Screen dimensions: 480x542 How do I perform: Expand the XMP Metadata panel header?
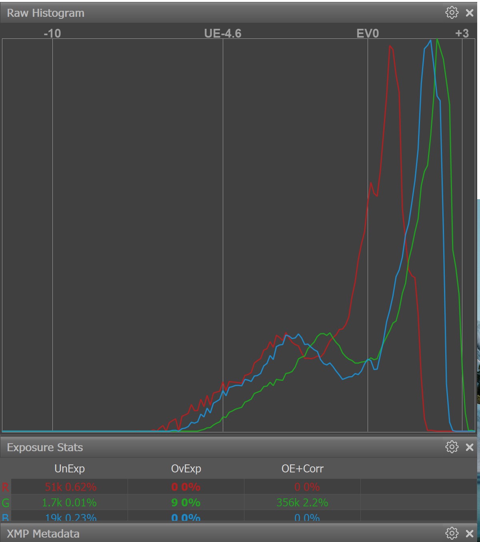click(x=43, y=534)
